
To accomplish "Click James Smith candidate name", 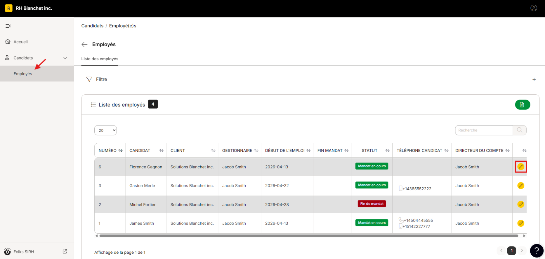I will pos(142,223).
